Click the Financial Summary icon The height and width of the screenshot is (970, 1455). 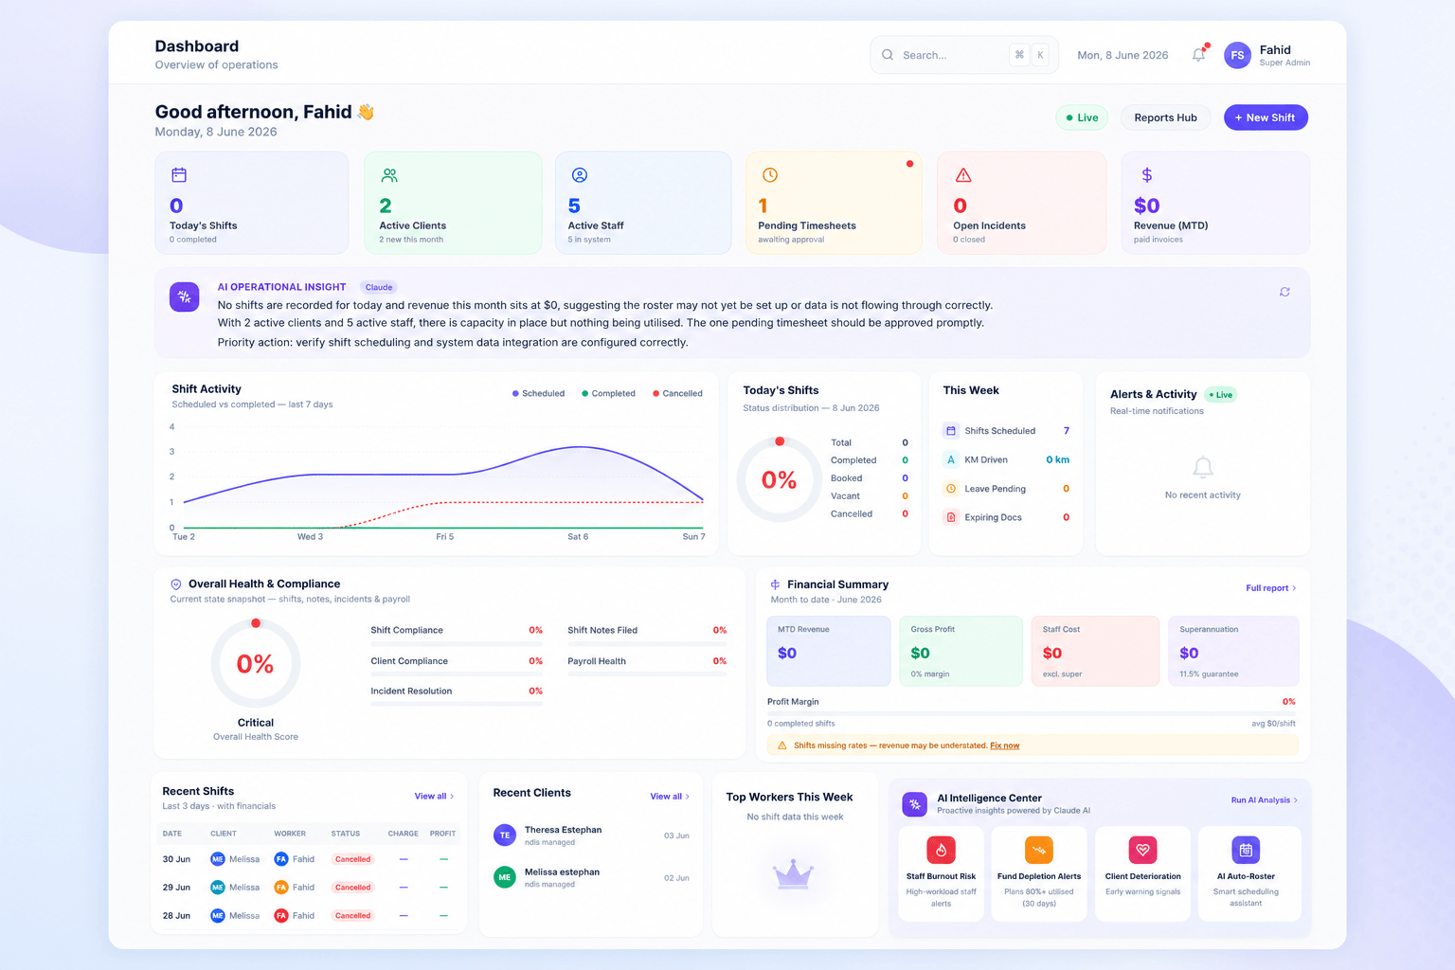(x=775, y=584)
